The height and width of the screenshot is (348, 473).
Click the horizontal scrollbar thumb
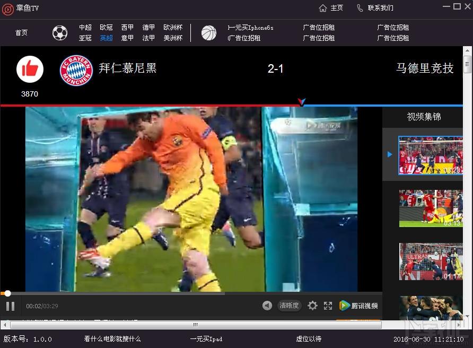point(196,325)
